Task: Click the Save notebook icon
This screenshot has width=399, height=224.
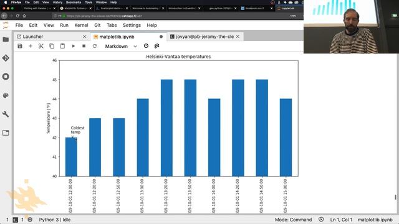Action: 20,46
